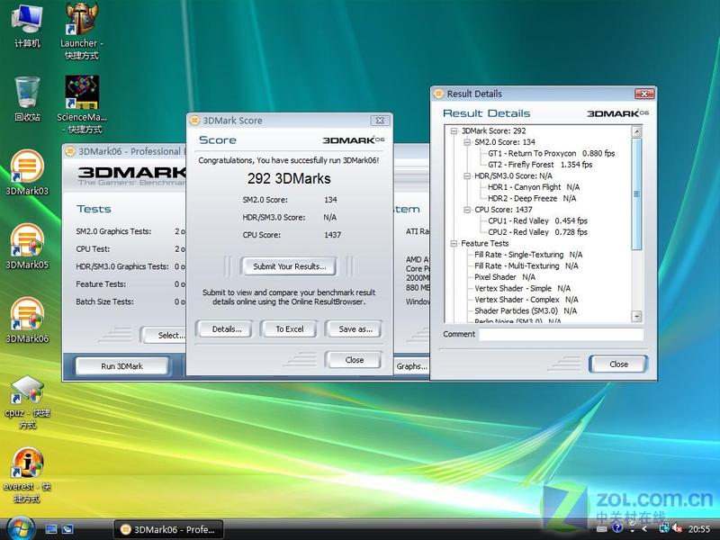Click Switch between windows quick launch icon

(x=67, y=529)
